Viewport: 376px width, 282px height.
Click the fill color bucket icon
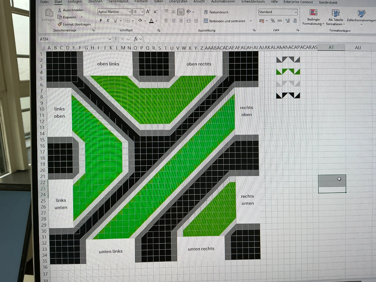[x=140, y=20]
